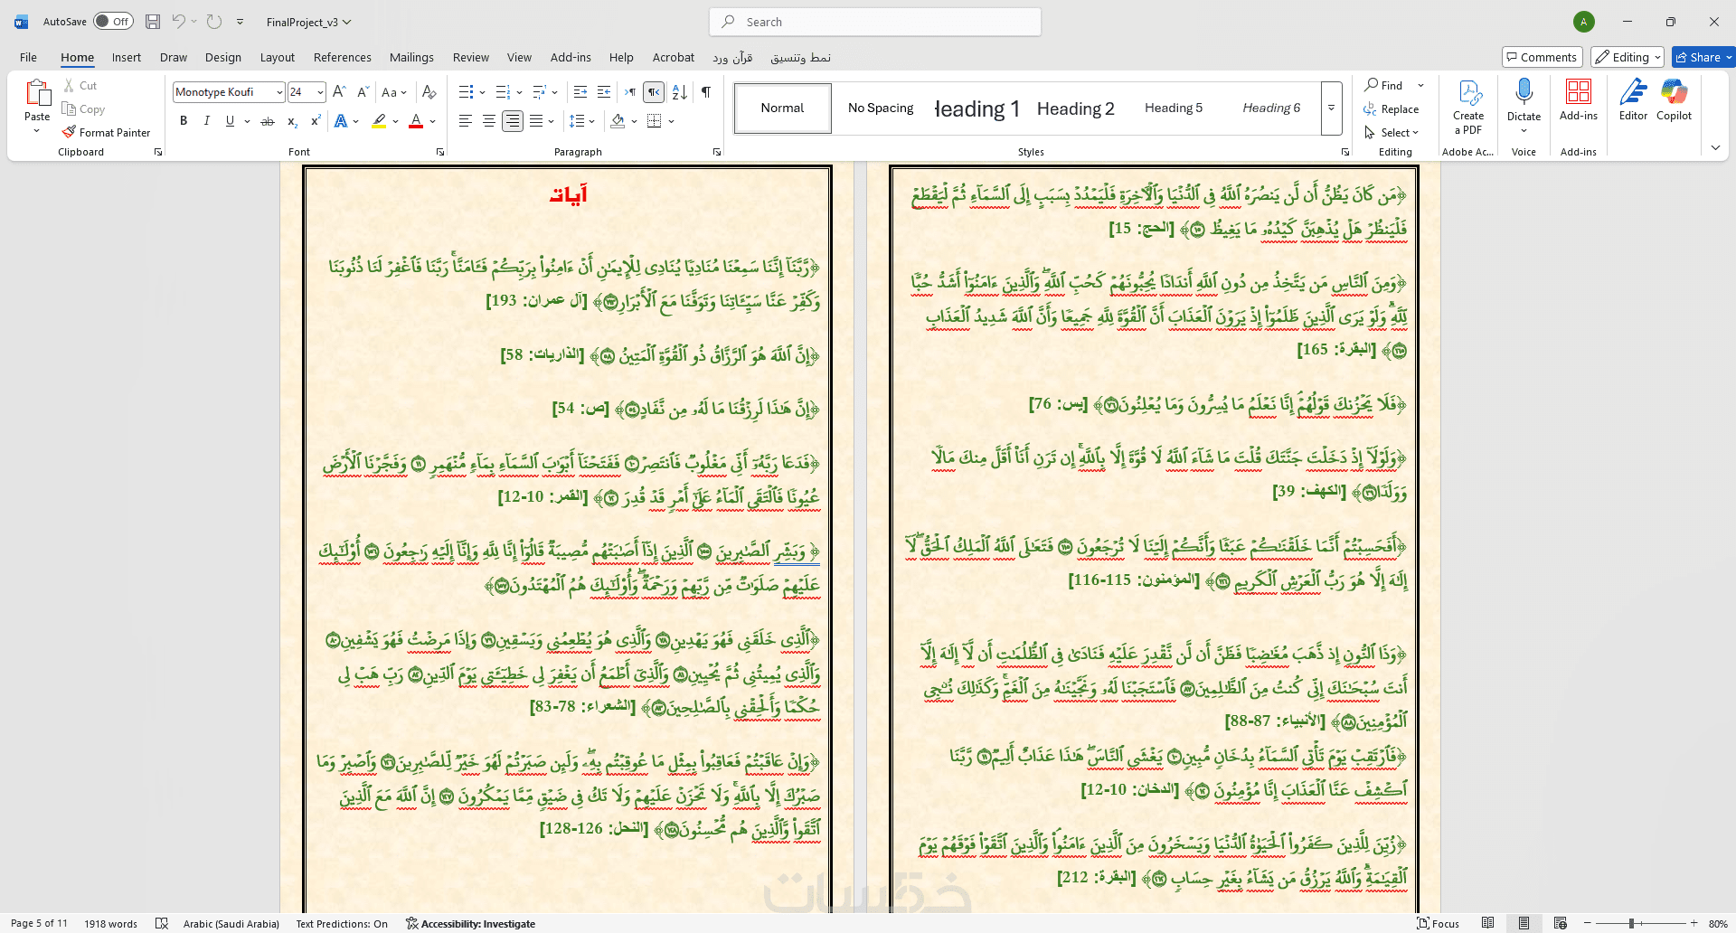Open the Comments pane button
This screenshot has height=933, width=1736.
coord(1542,57)
